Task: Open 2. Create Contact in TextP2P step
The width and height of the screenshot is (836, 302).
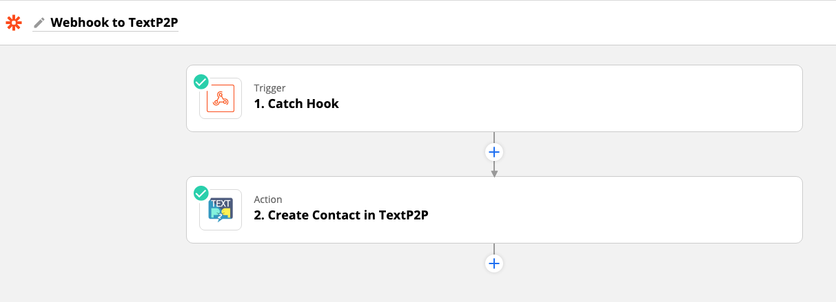Action: 341,215
